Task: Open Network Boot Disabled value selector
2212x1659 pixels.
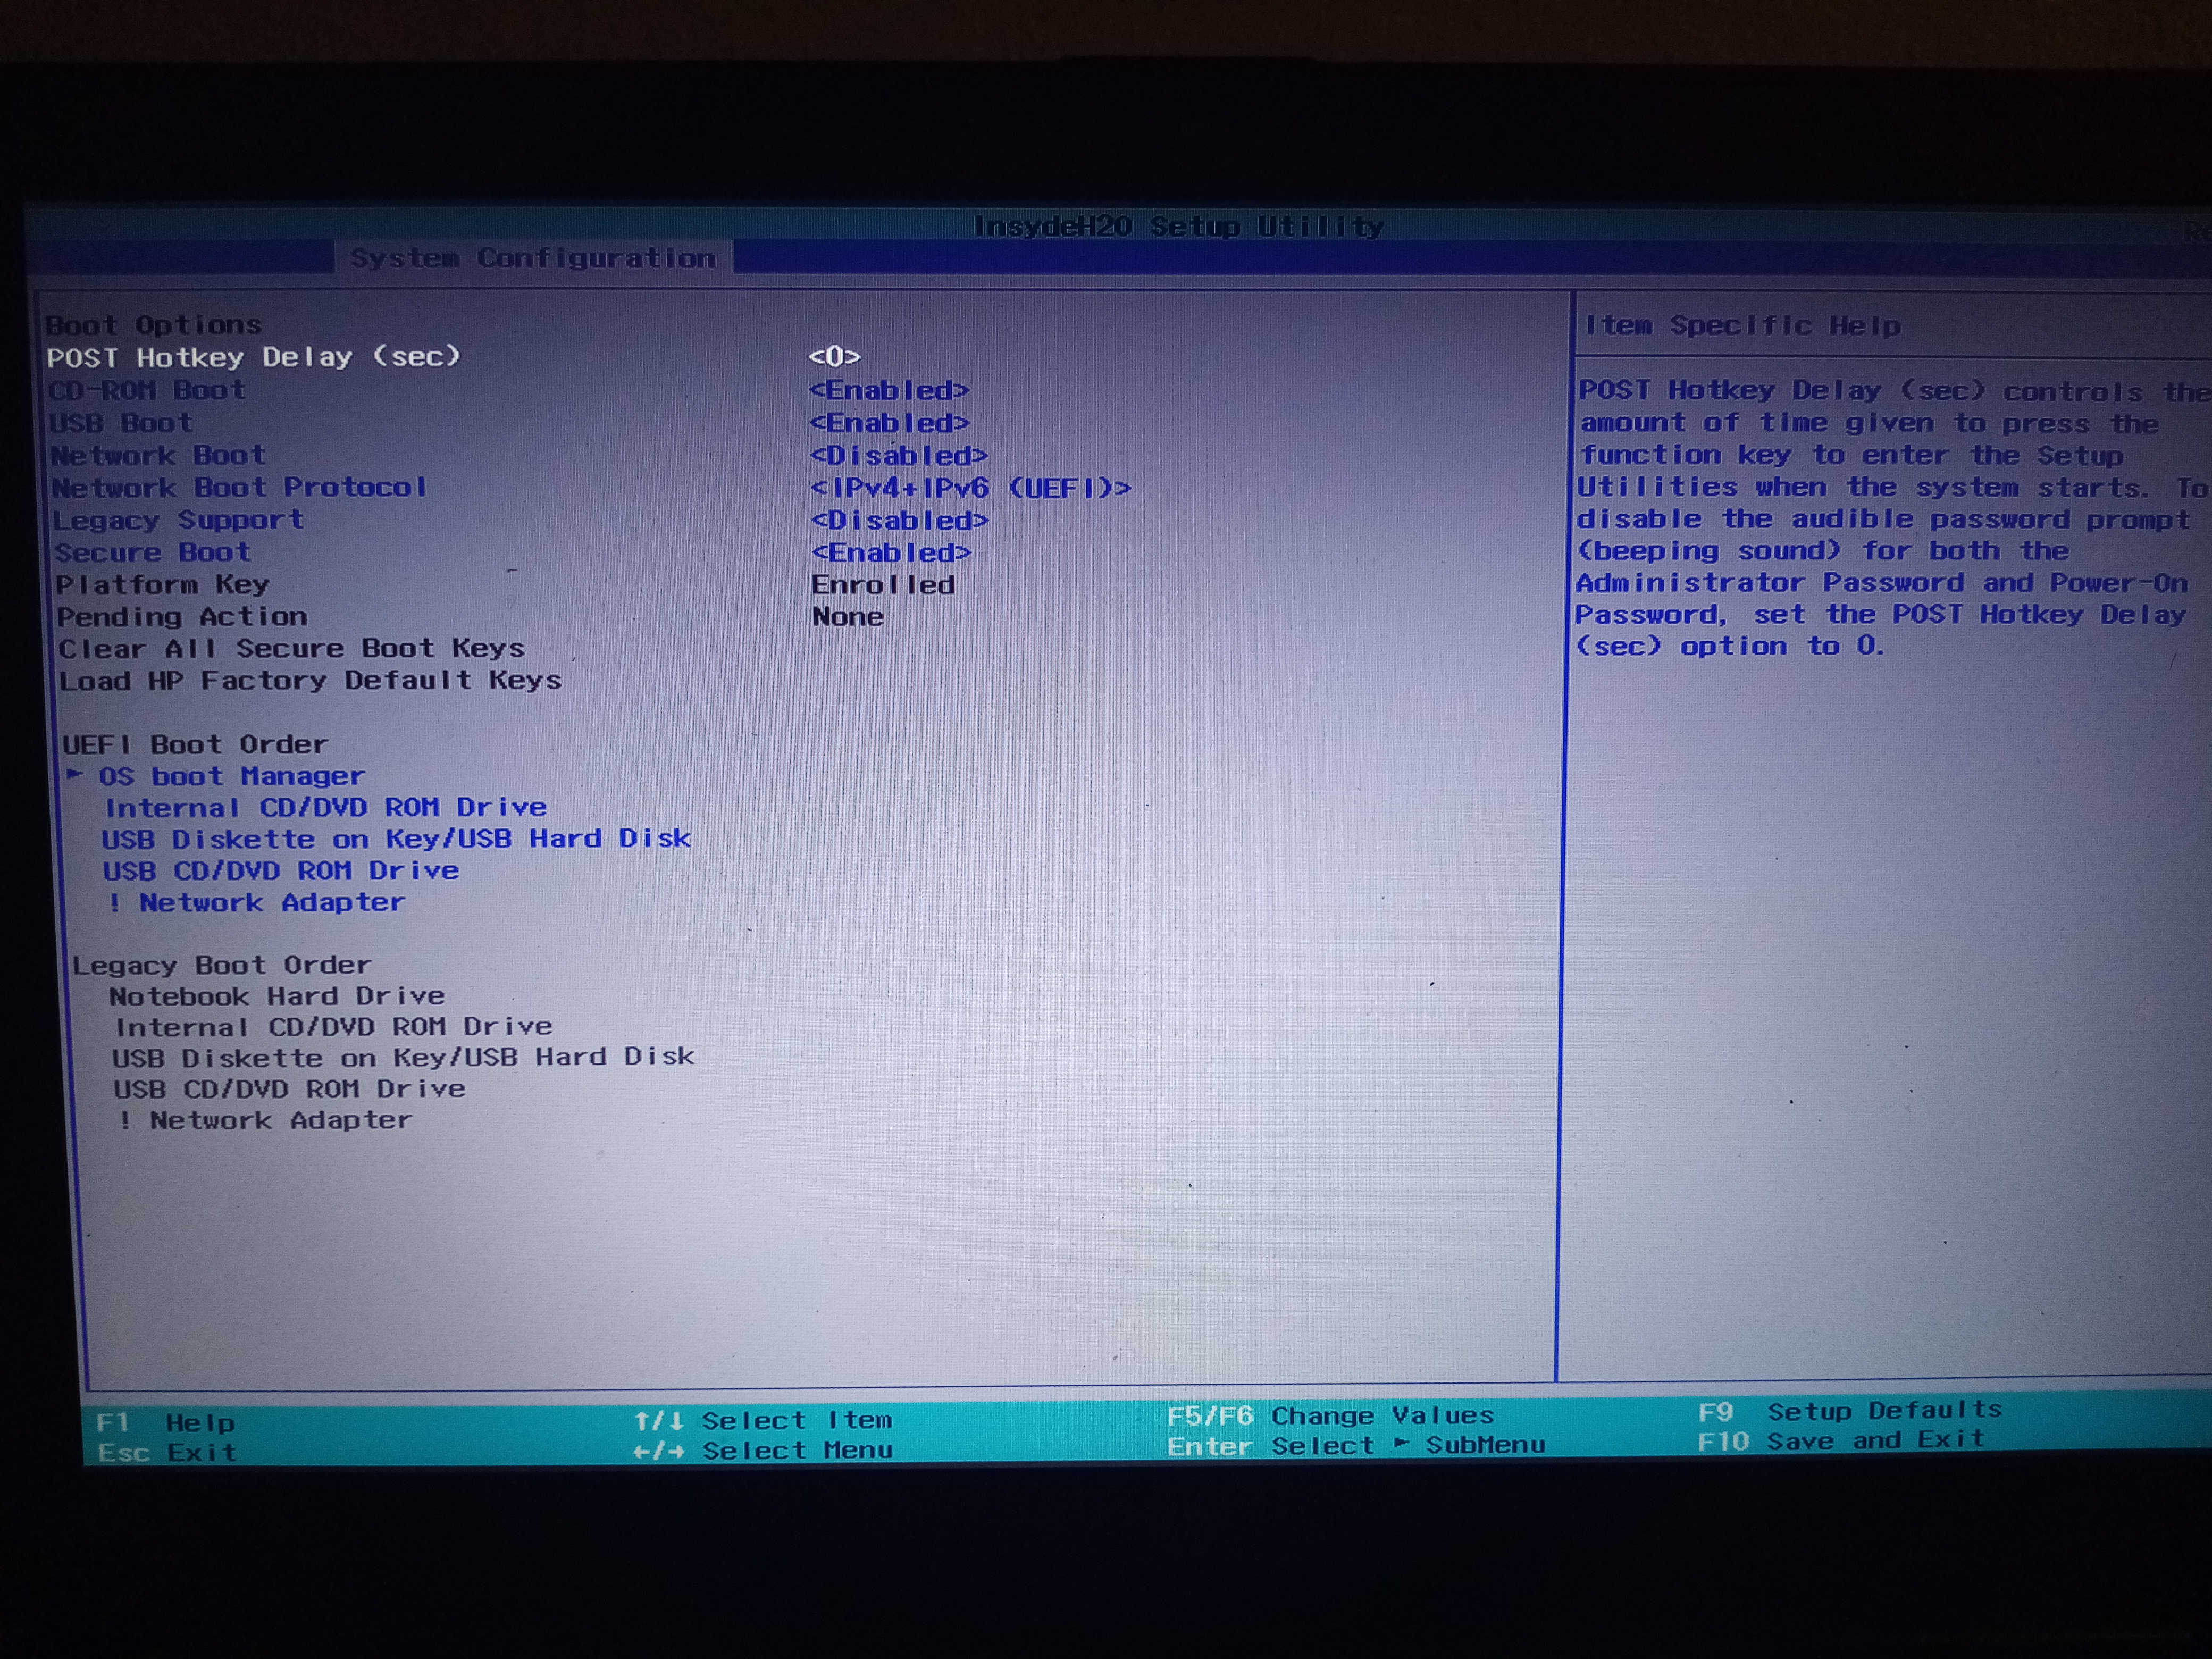Action: pyautogui.click(x=898, y=456)
